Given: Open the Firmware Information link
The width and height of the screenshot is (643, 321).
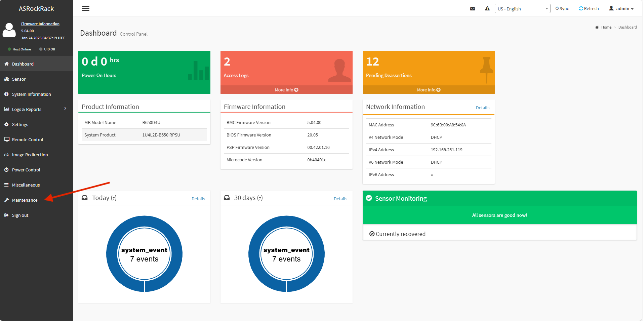Looking at the screenshot, I should point(40,24).
